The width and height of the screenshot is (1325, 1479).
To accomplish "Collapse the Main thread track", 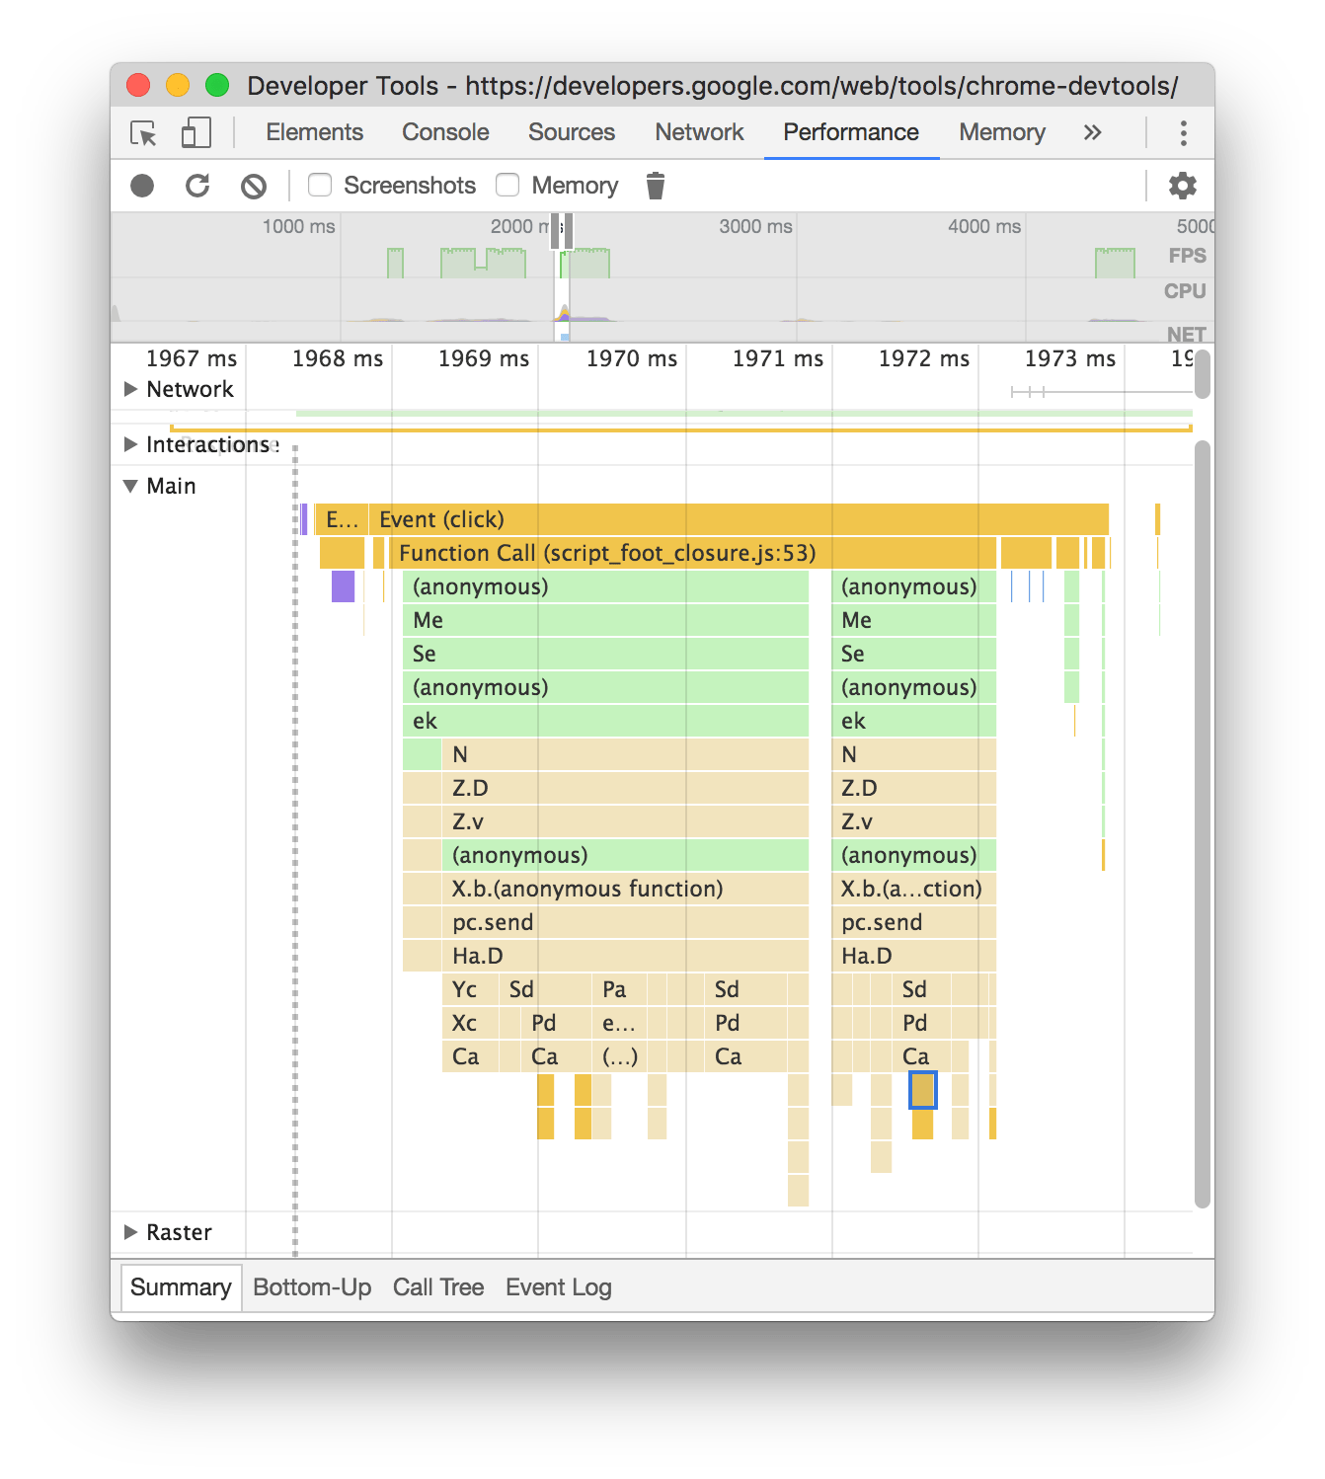I will [x=130, y=486].
